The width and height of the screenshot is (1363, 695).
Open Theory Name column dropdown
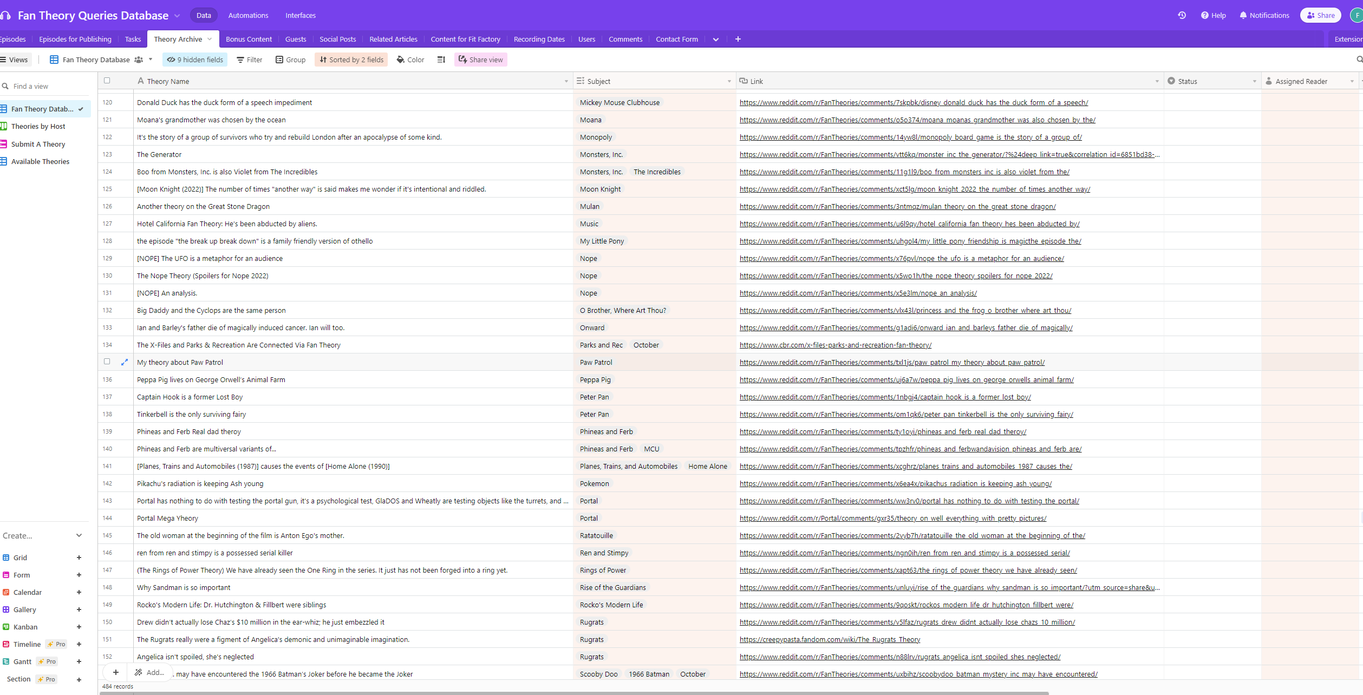tap(566, 81)
